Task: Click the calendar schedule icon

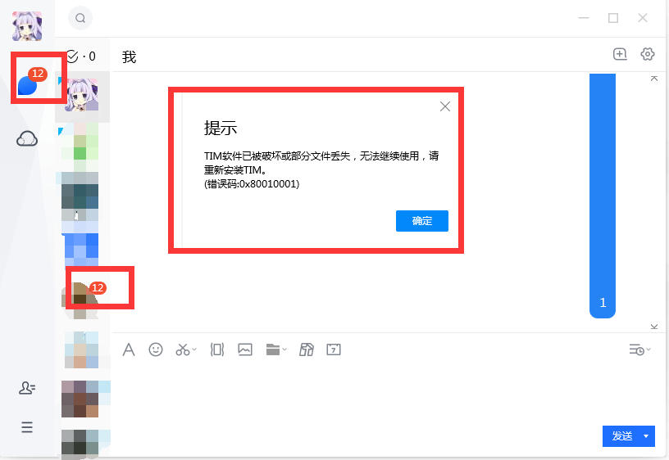Action: coord(334,350)
